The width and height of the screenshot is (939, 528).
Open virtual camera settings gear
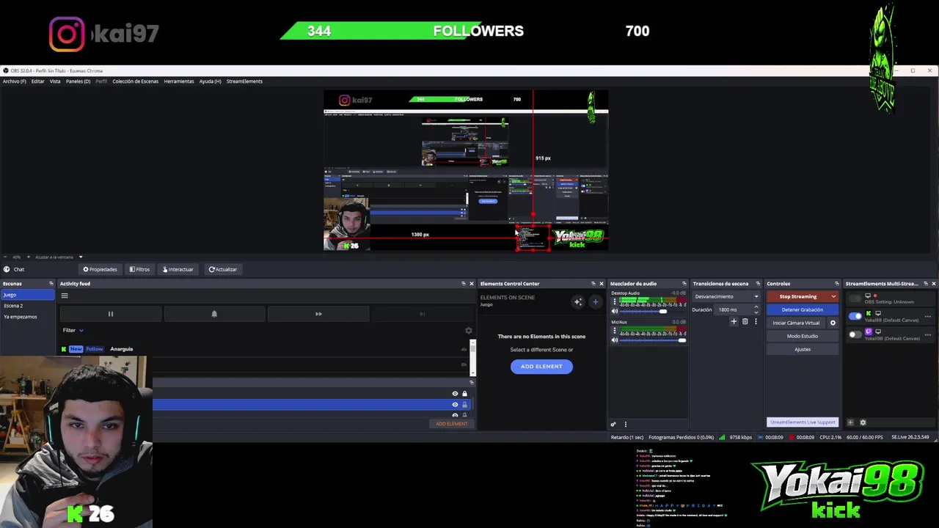(x=833, y=323)
